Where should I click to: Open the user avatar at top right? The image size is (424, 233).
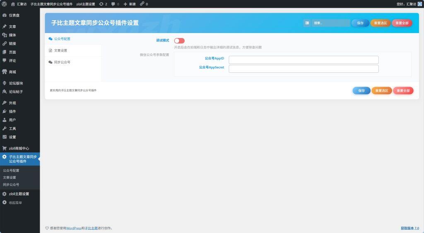420,4
